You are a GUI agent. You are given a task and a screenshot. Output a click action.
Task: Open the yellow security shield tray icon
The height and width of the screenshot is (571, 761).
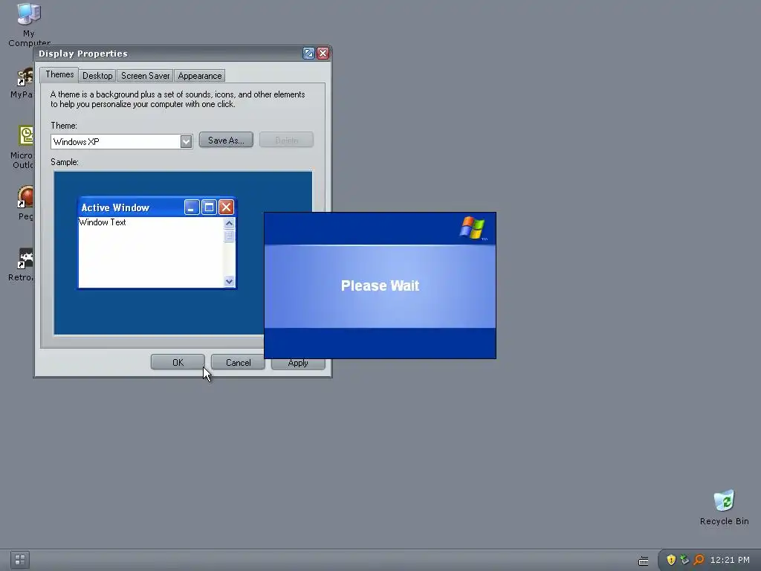coord(671,560)
